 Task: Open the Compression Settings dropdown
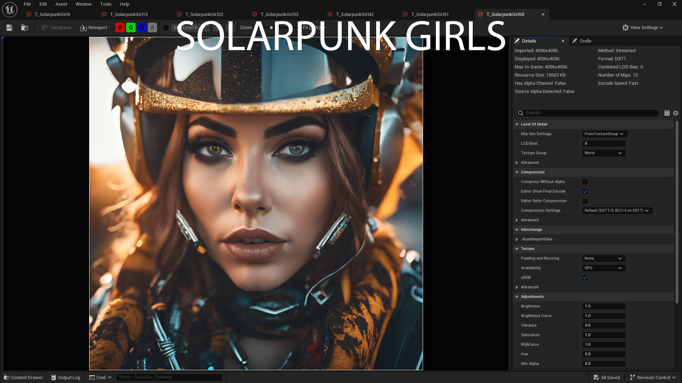point(617,211)
